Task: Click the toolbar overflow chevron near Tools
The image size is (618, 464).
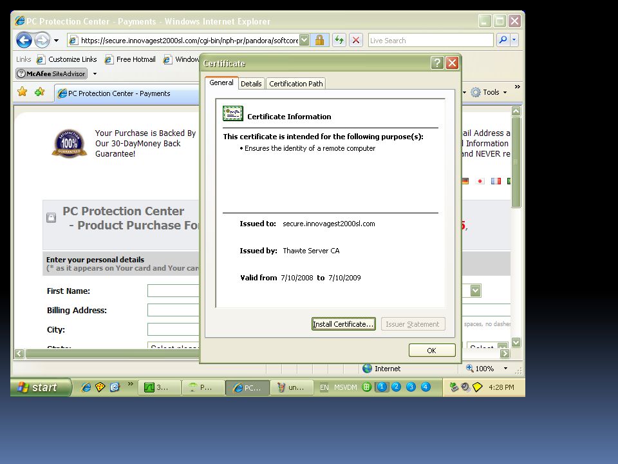Action: click(x=517, y=86)
